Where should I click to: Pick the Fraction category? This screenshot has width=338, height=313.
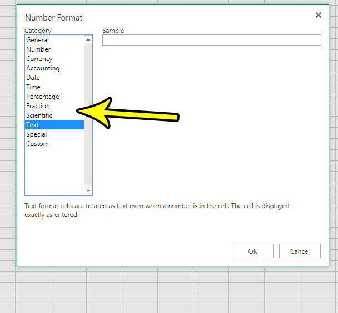tap(54, 106)
